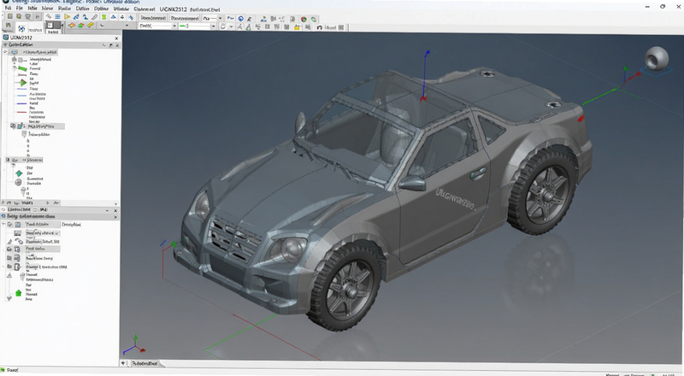This screenshot has width=684, height=376.
Task: Click the yellow diamond icon in second toolbar row
Action: pos(91,26)
